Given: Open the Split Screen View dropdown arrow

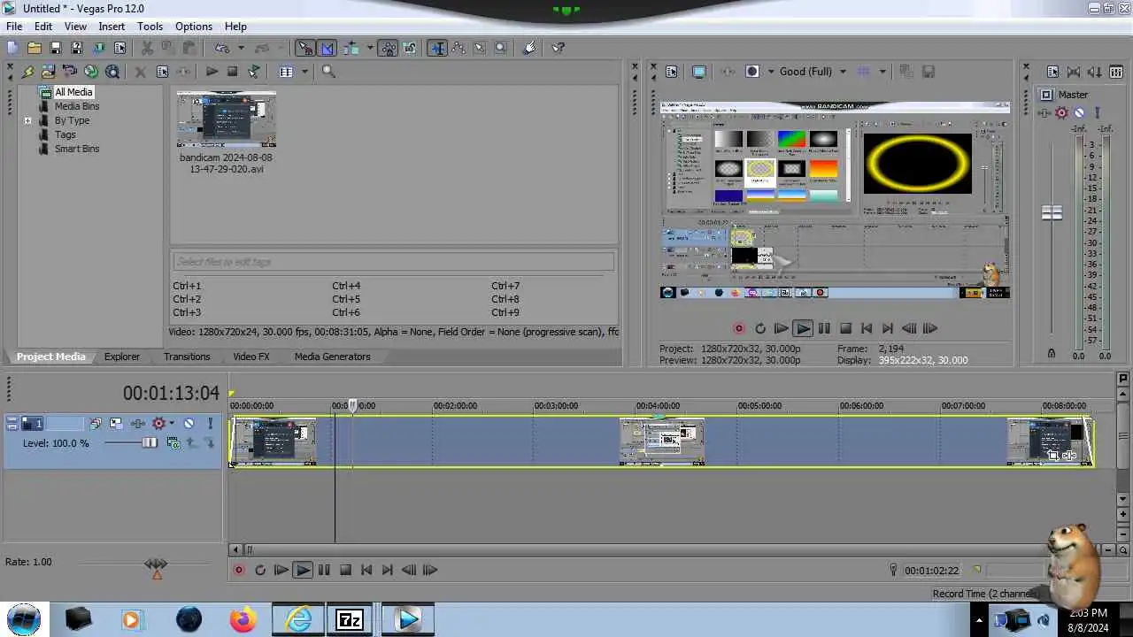Looking at the screenshot, I should click(770, 72).
